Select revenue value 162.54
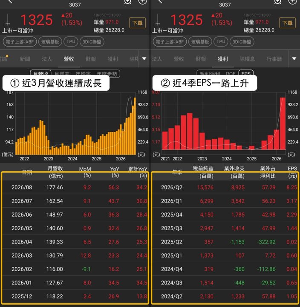 pos(55,201)
